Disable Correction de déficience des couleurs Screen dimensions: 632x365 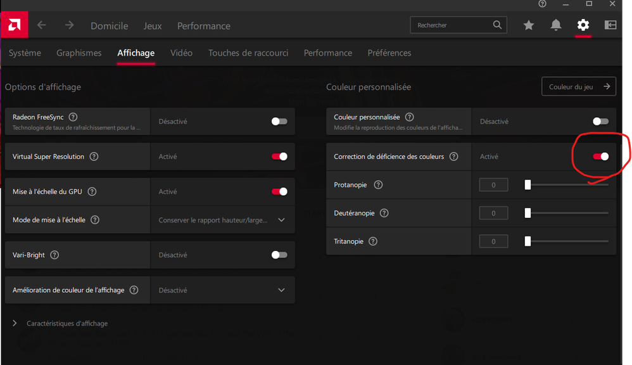[x=600, y=157]
